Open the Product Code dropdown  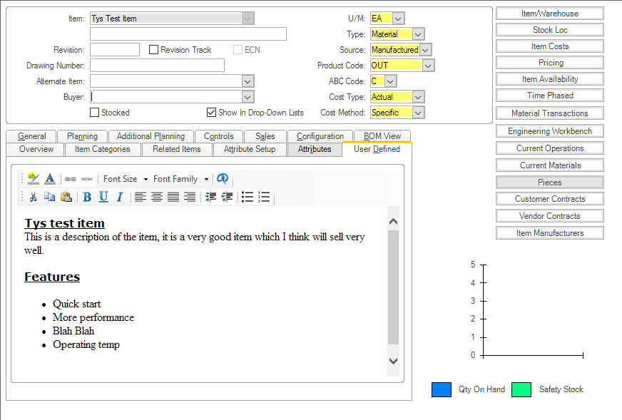[x=428, y=66]
